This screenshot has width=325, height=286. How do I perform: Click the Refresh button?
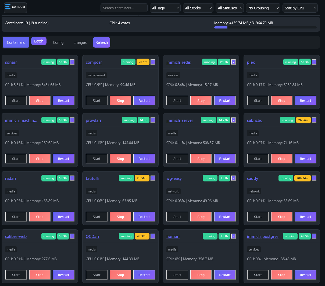pyautogui.click(x=102, y=42)
